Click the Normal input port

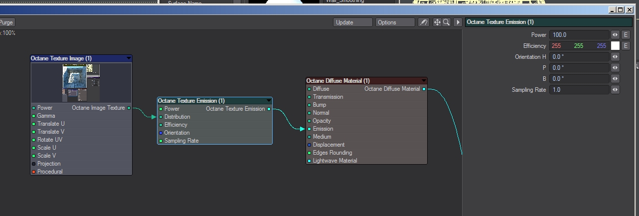click(310, 113)
